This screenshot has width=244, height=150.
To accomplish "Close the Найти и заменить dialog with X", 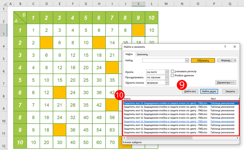I will click(x=235, y=47).
